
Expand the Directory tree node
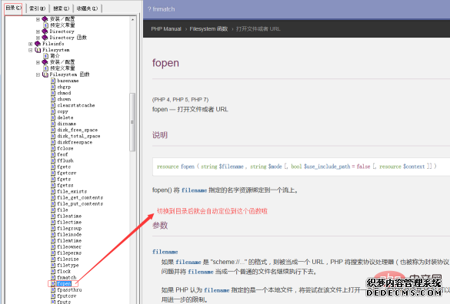pos(38,31)
